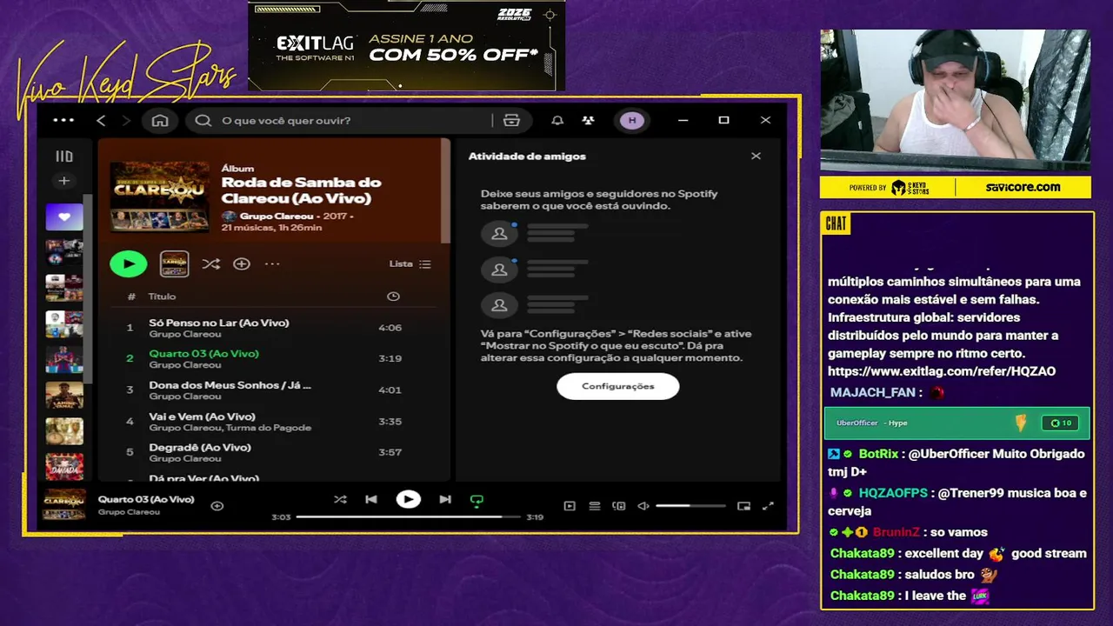Screen dimensions: 1113x626
Task: Click the duration clock column header
Action: [x=393, y=296]
